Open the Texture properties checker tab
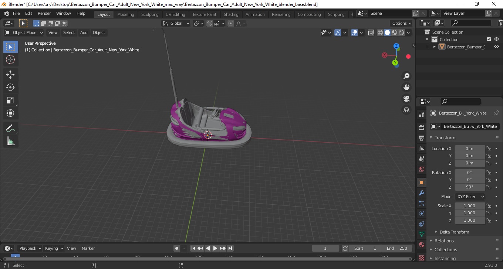Screen dimensions: 503x269 (x=422, y=257)
